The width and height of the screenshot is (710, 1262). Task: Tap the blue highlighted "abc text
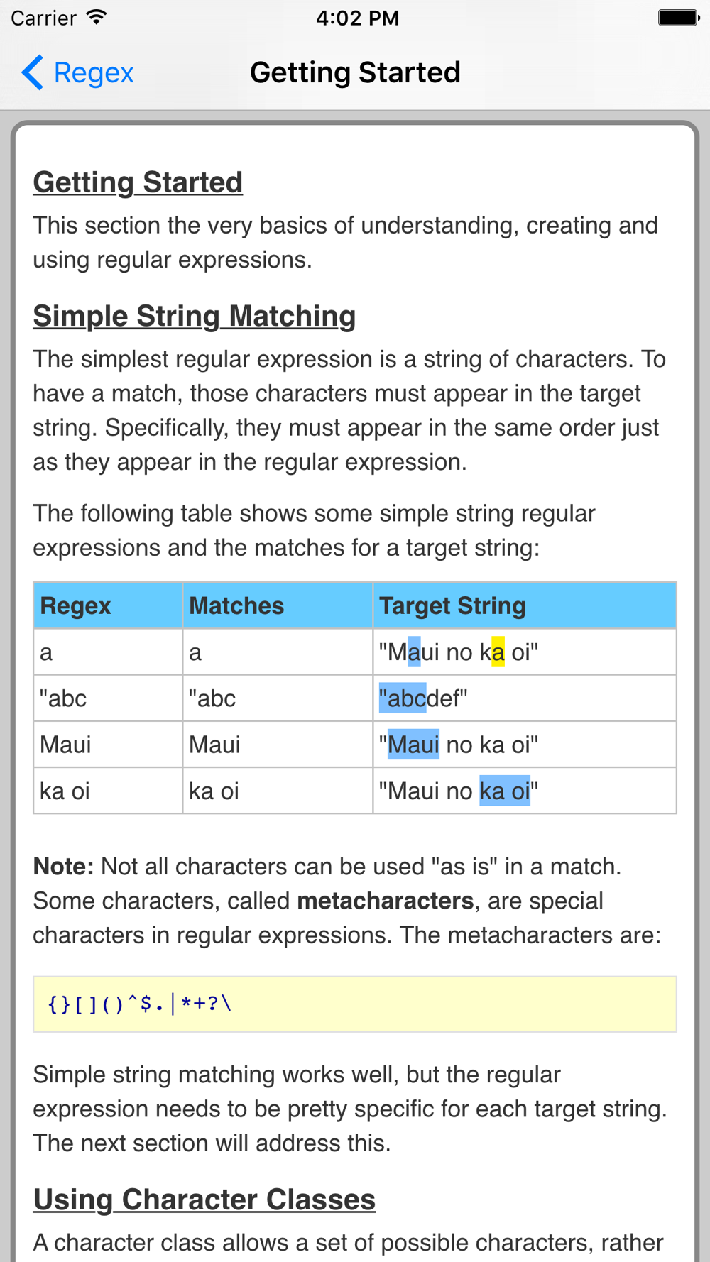click(403, 698)
